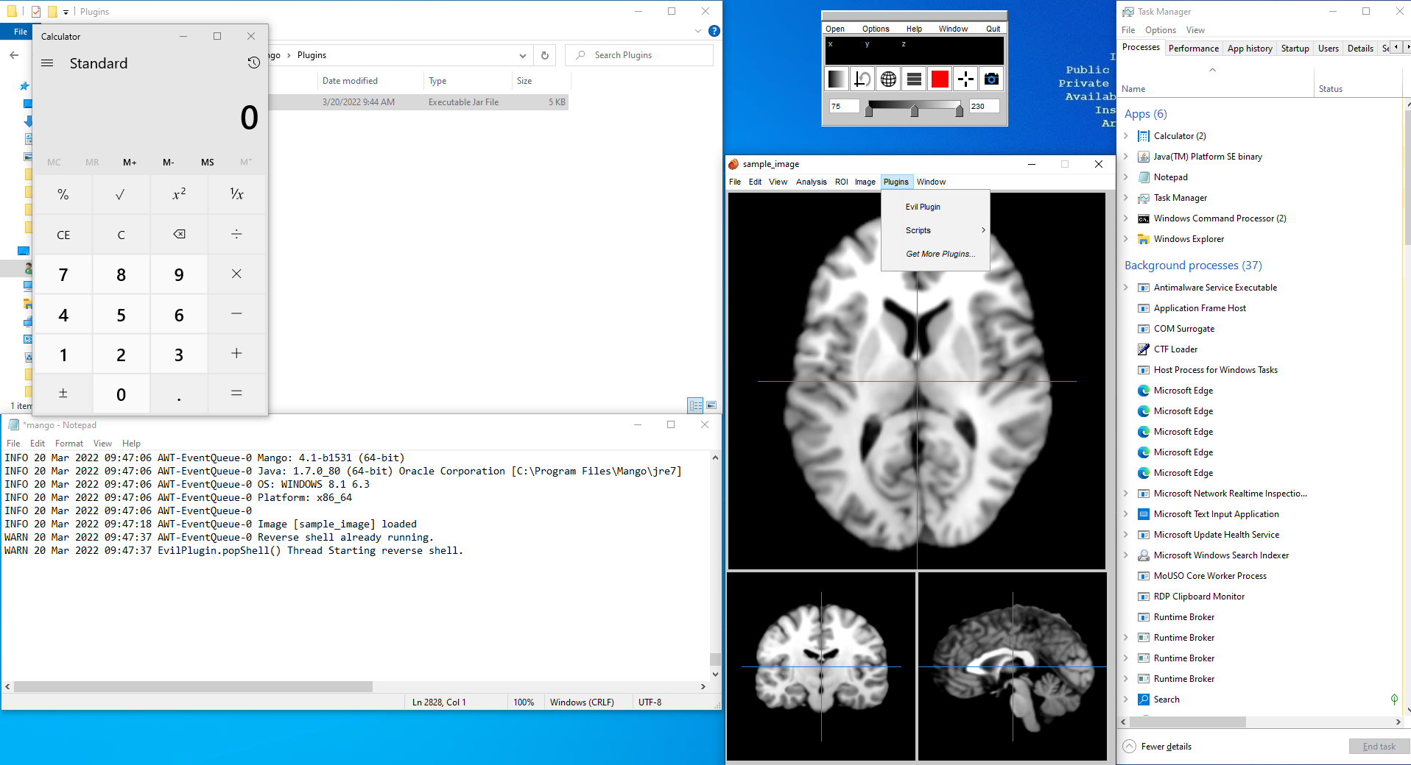
Task: Click the crosshair icon in Mango toolbox
Action: [x=966, y=79]
